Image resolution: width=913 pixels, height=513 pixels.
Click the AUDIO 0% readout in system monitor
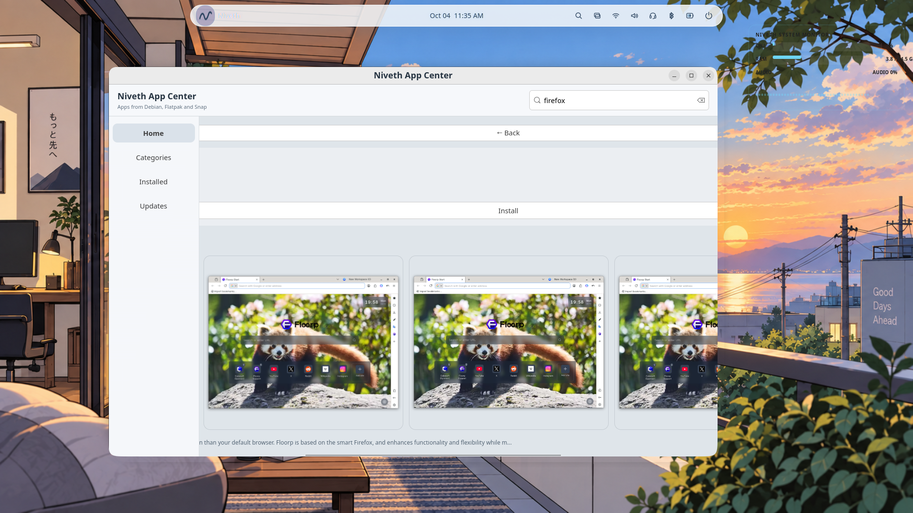884,72
